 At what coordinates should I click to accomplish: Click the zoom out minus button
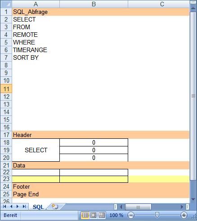tap(131, 215)
